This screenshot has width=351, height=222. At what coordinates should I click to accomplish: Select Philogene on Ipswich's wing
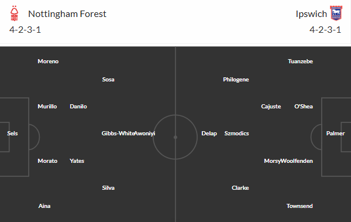236,80
